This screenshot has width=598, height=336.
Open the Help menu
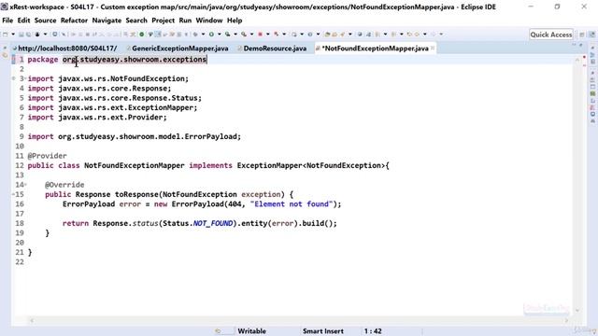click(235, 21)
